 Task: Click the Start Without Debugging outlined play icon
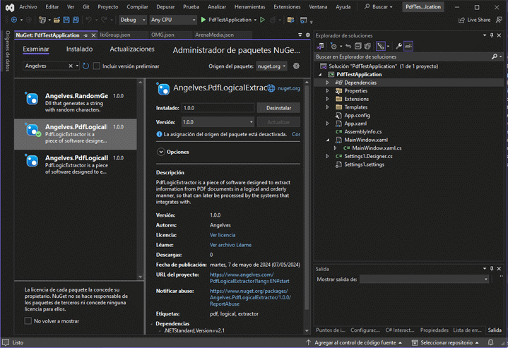pos(262,20)
